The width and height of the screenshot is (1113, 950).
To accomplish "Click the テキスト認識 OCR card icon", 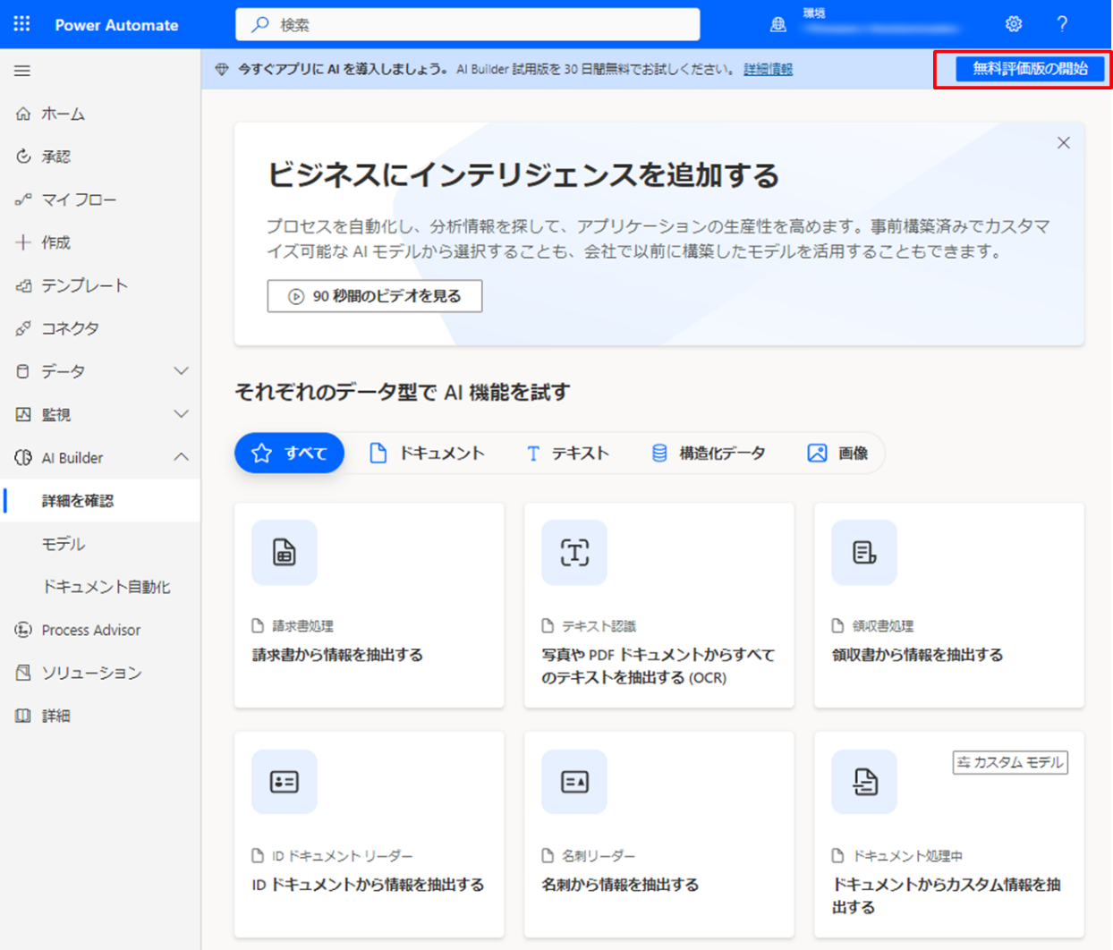I will pyautogui.click(x=574, y=553).
